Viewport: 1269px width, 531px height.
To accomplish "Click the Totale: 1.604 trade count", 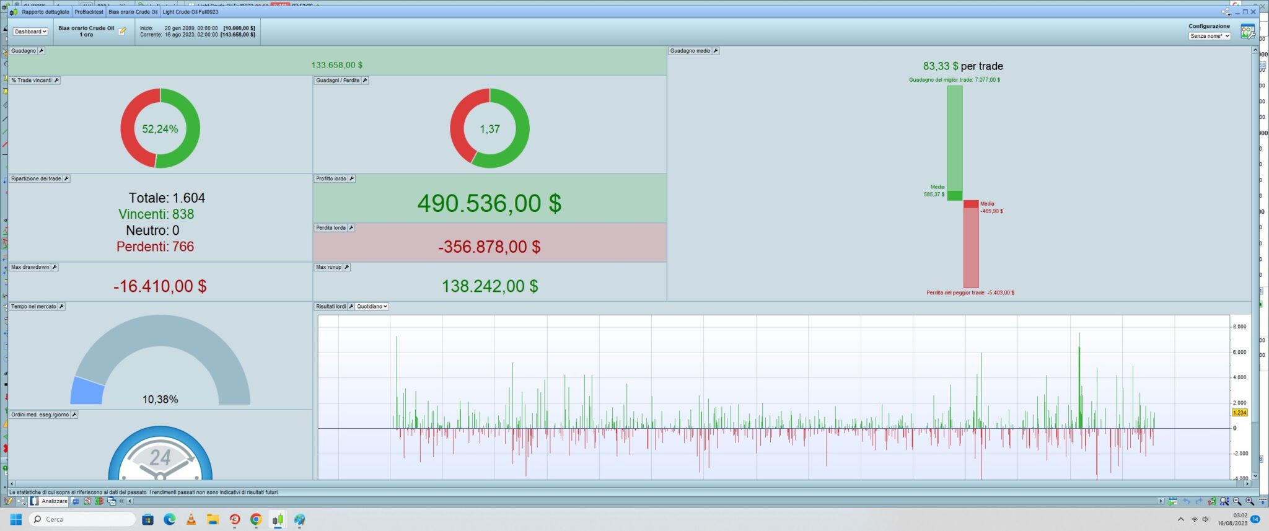I will pos(167,198).
